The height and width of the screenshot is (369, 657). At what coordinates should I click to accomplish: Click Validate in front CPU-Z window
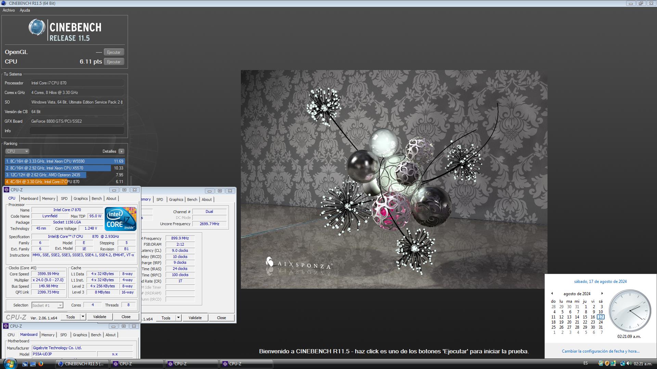coord(100,317)
